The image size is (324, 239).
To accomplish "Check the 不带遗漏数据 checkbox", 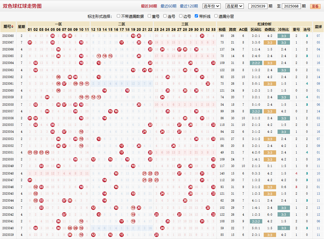I will point(118,16).
